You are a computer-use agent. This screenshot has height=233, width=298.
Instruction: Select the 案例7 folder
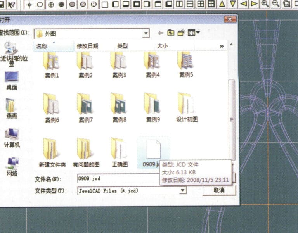pos(85,108)
